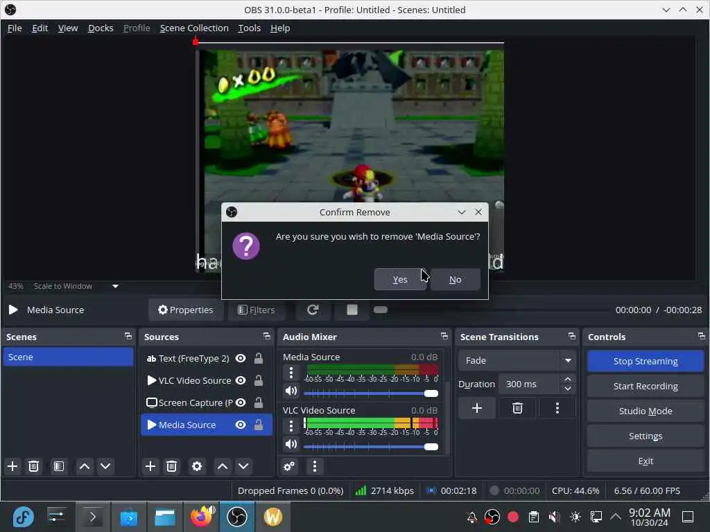The image size is (710, 532).
Task: Decrease transition duration
Action: 568,389
